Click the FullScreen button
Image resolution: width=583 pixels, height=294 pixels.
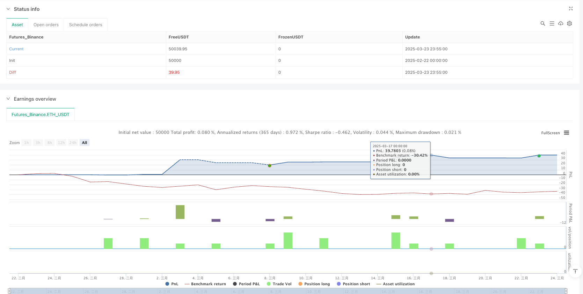[551, 133]
